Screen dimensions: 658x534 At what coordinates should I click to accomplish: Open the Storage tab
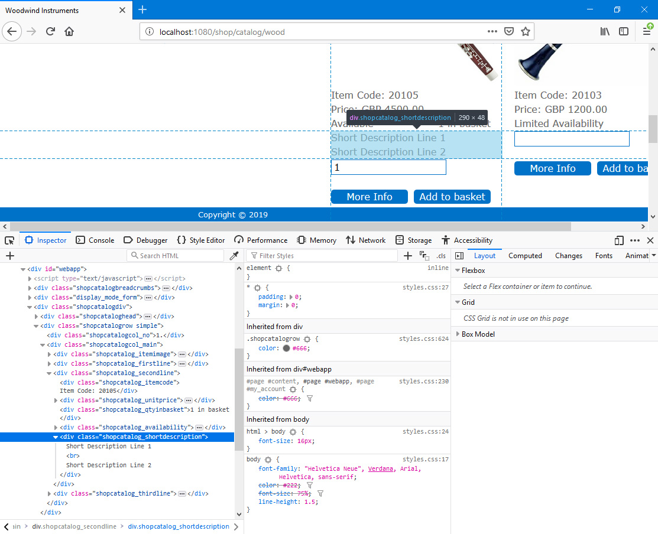pos(413,240)
